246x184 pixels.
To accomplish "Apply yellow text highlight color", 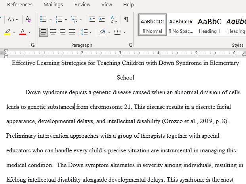I will tap(7, 32).
